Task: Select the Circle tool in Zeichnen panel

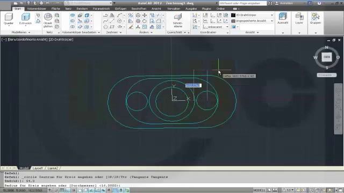Action: click(x=119, y=21)
